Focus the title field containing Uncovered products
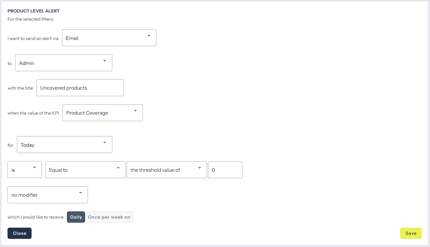Image resolution: width=430 pixels, height=247 pixels. click(80, 88)
